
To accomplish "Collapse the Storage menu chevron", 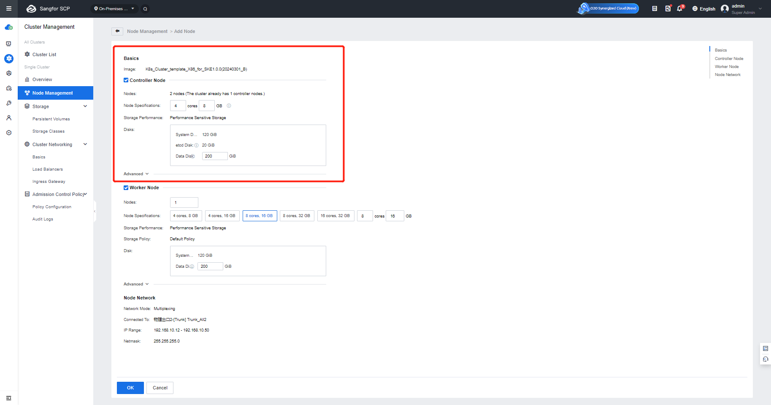I will click(x=85, y=106).
